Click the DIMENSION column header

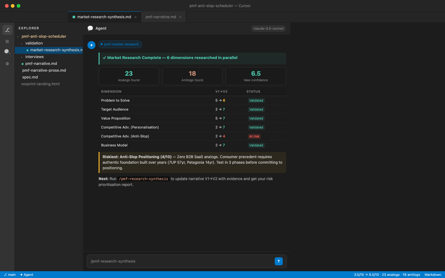coord(111,91)
